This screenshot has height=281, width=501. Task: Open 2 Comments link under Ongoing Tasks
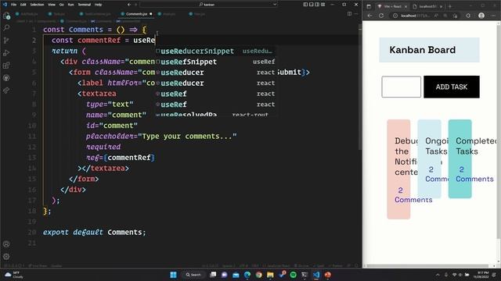(437, 174)
